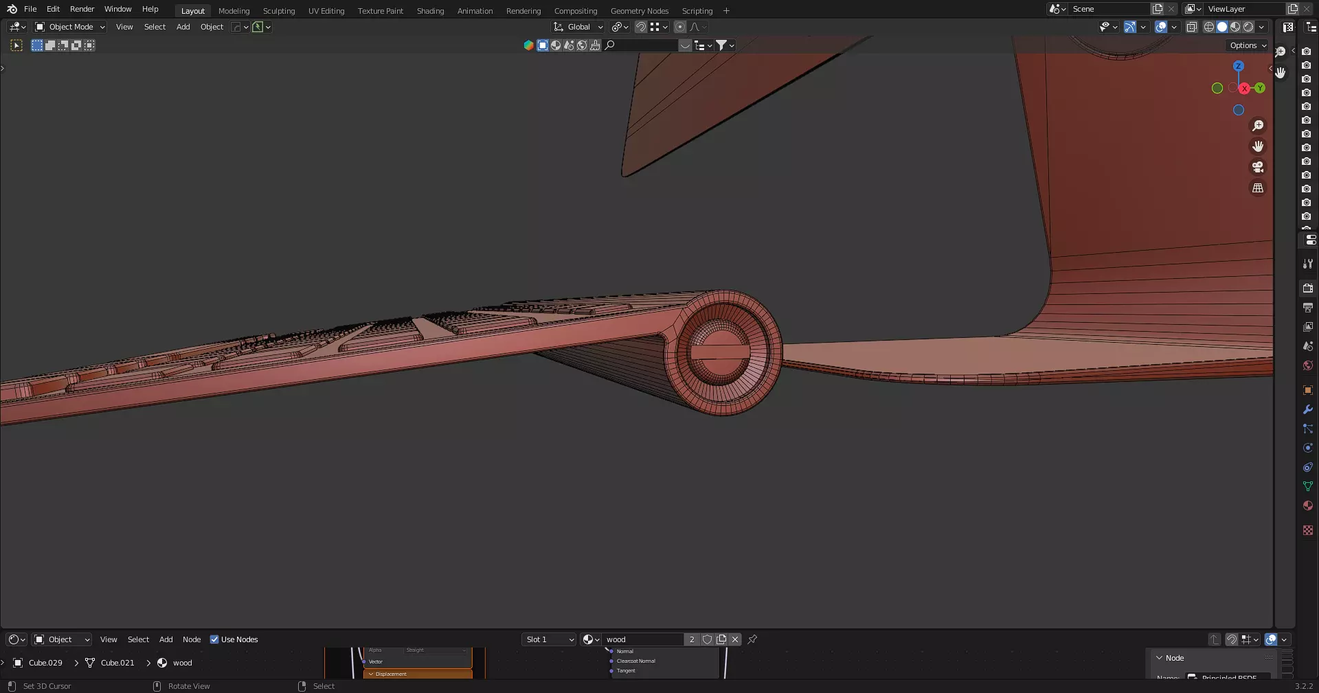Open the Edit menu
1319x693 pixels.
[53, 9]
